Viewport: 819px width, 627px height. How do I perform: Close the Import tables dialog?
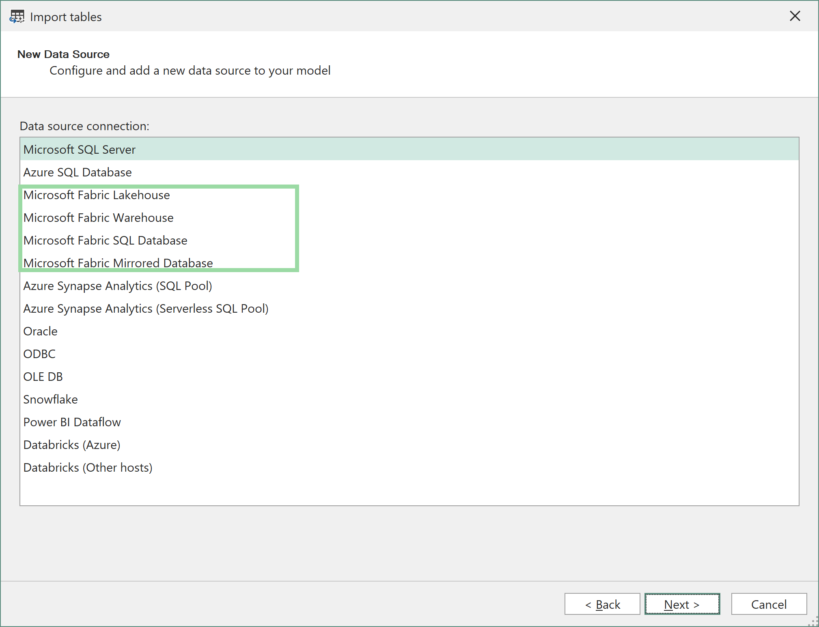pyautogui.click(x=795, y=16)
